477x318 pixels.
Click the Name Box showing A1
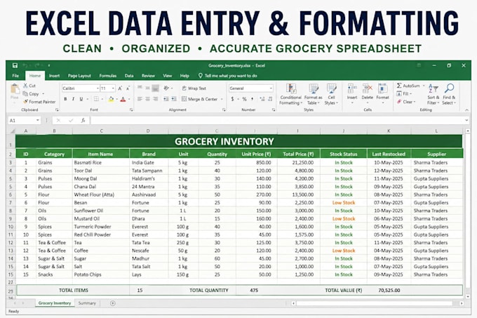point(24,121)
